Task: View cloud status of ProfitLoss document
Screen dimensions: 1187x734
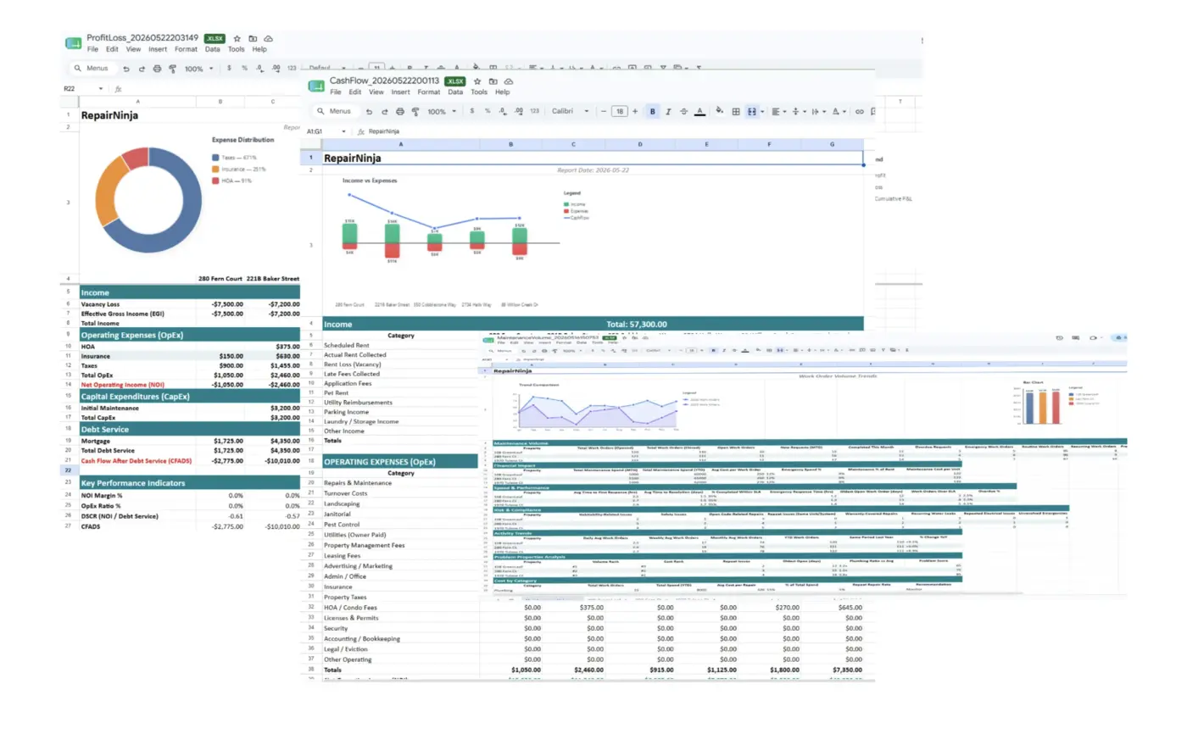Action: point(268,38)
